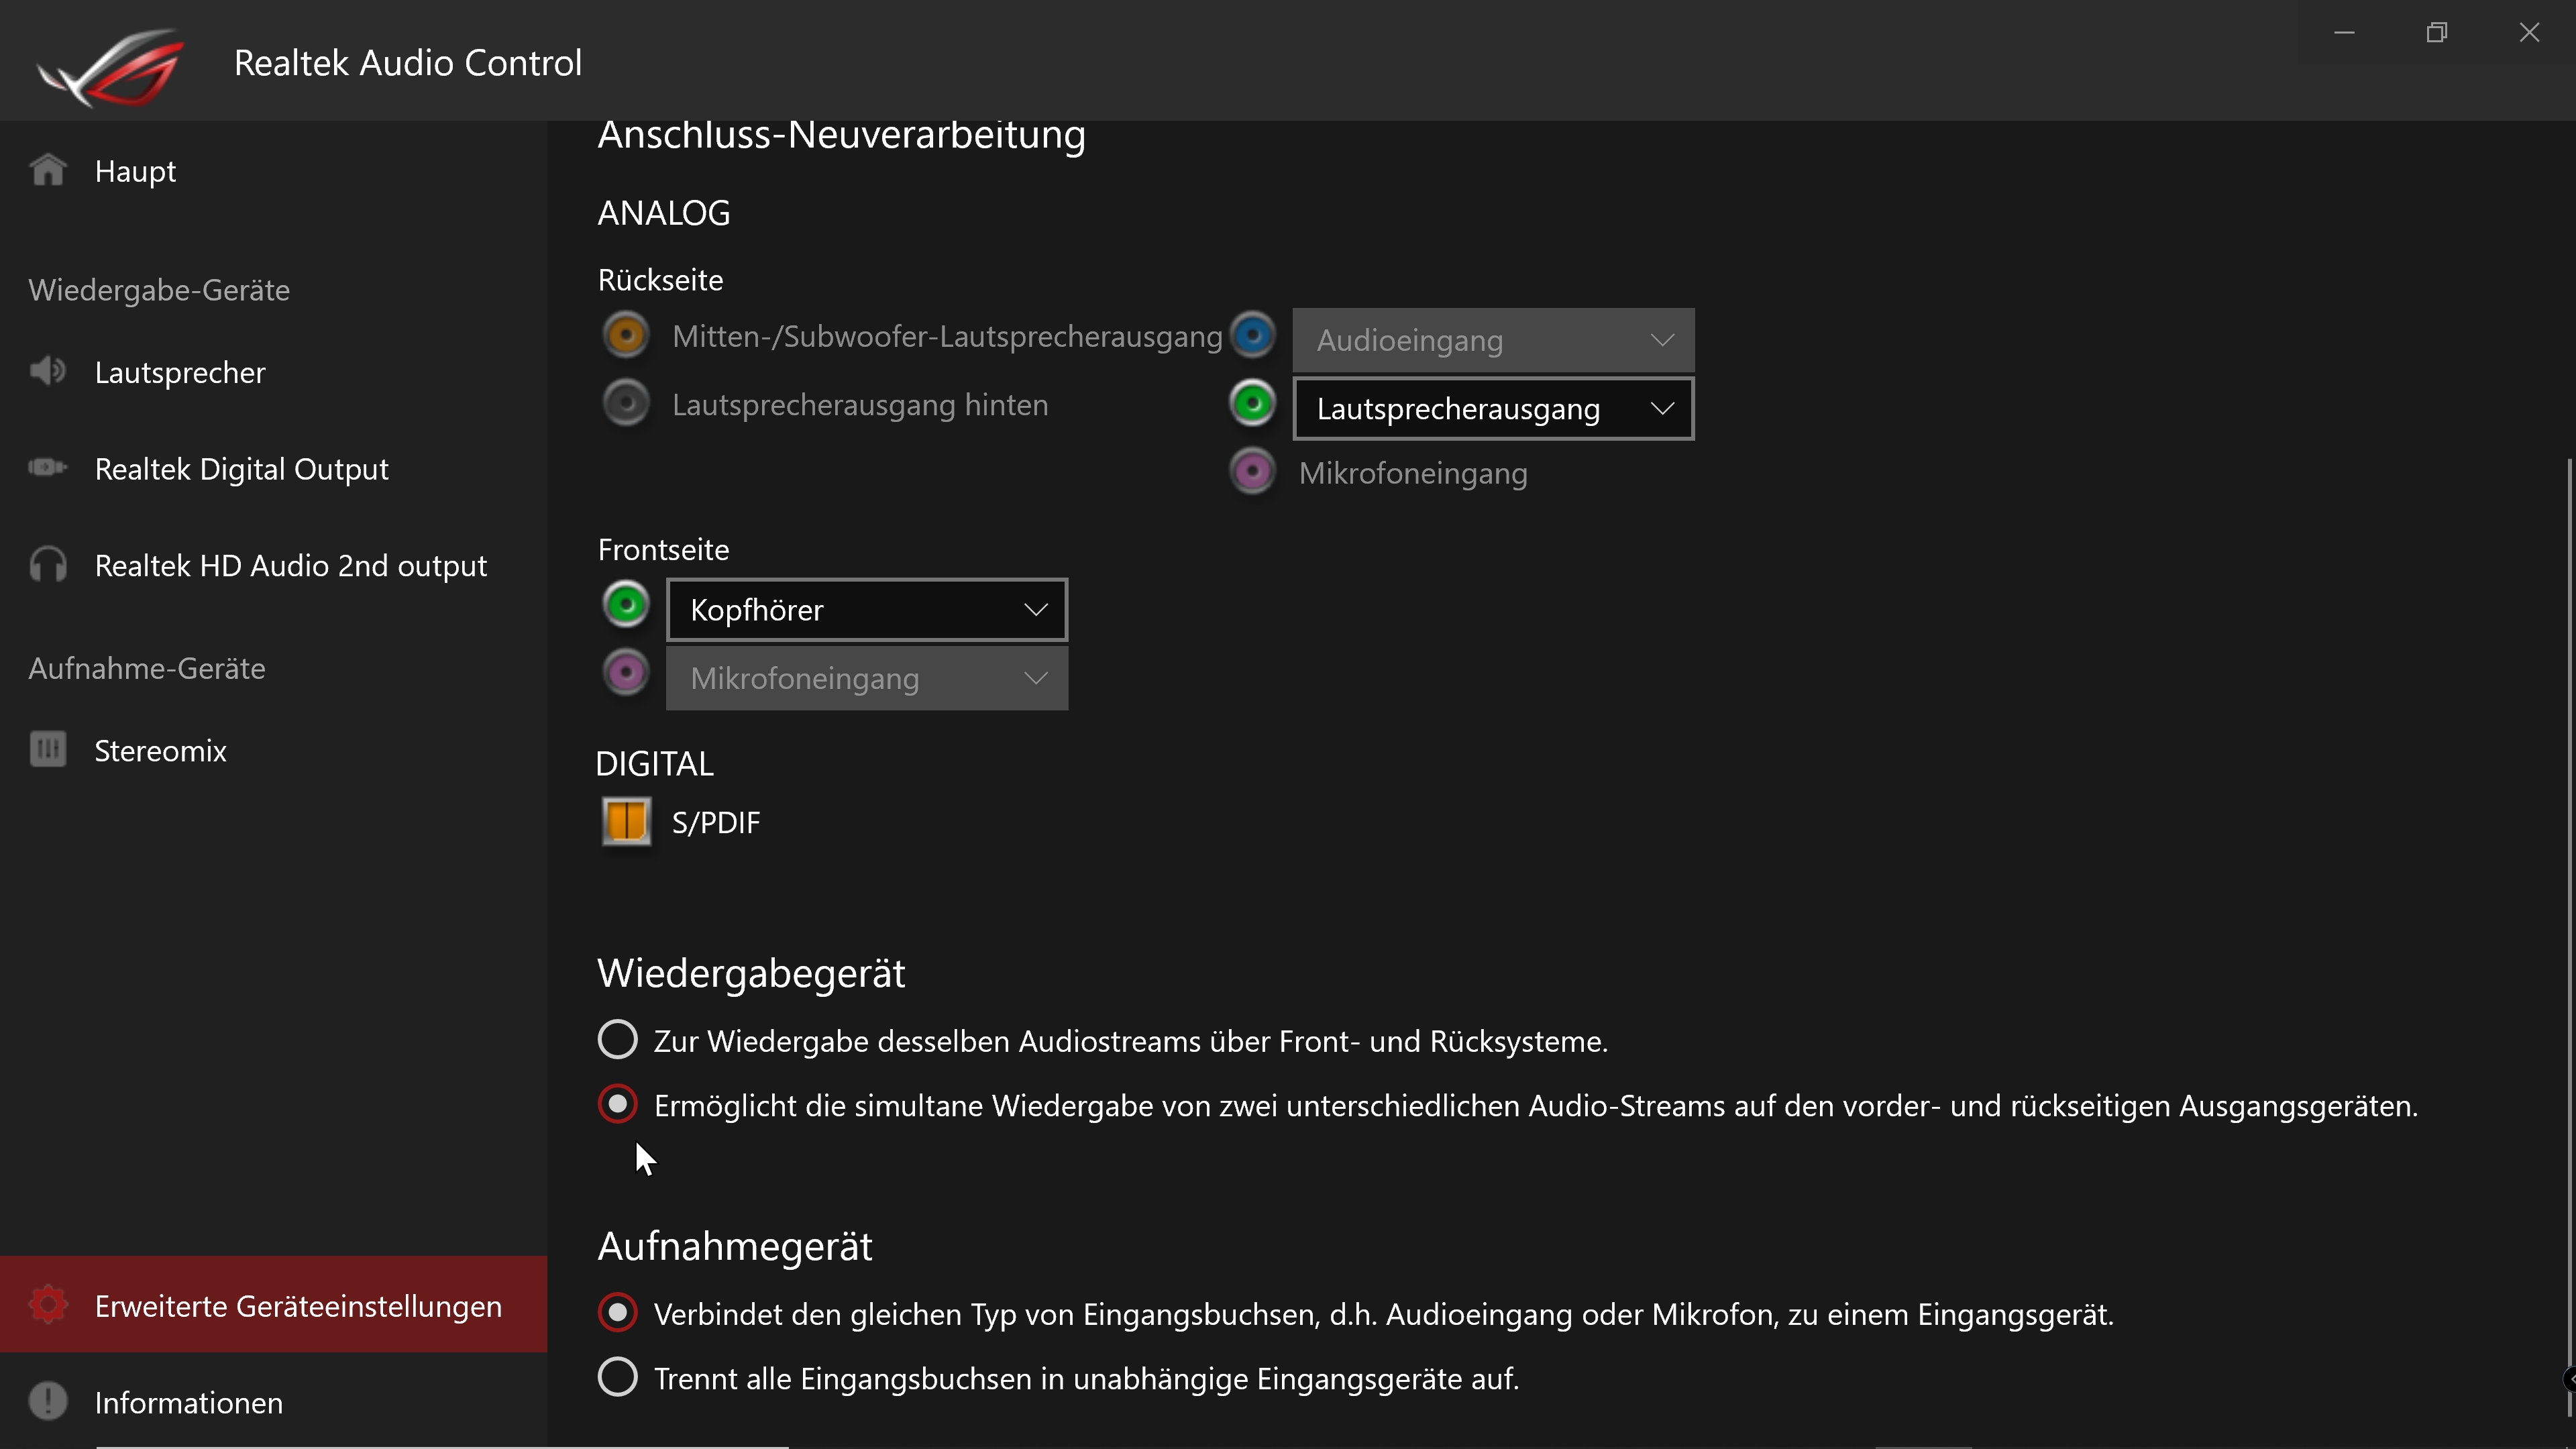This screenshot has height=1449, width=2576.
Task: Click the Informationen info icon
Action: point(47,1401)
